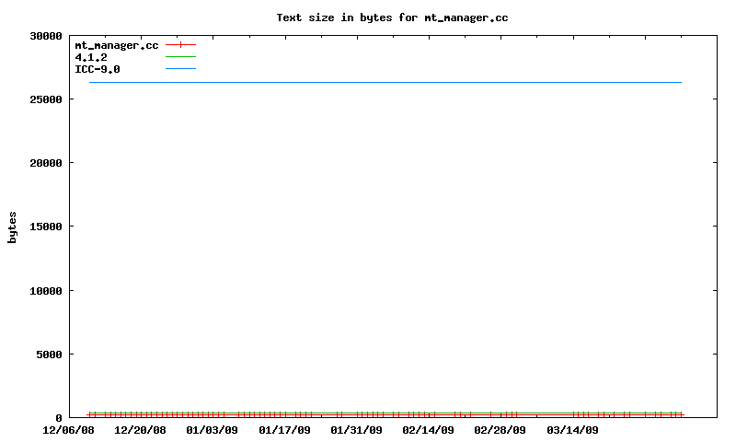Select the 12/06/08 date on x-axis
This screenshot has height=442, width=736.
coord(68,430)
